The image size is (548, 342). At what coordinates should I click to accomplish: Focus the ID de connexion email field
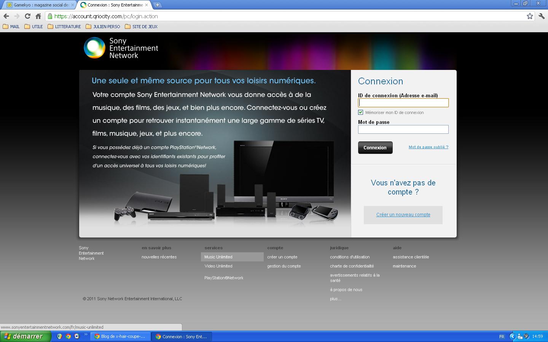(403, 103)
